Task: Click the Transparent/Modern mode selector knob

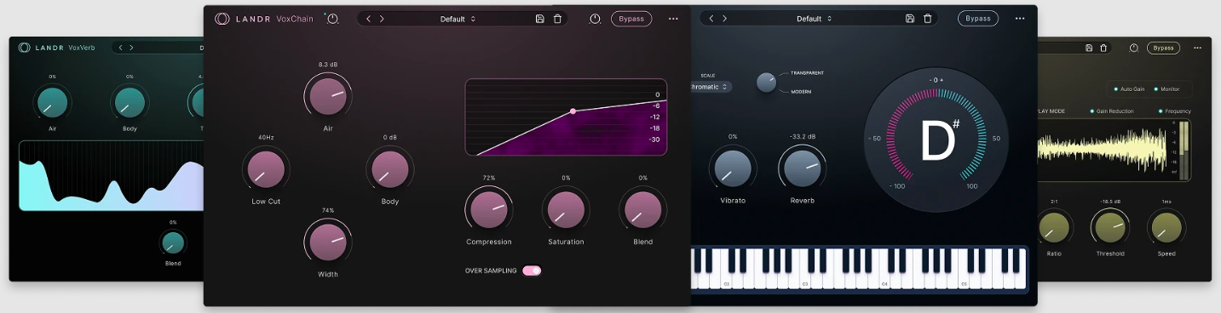Action: point(767,82)
